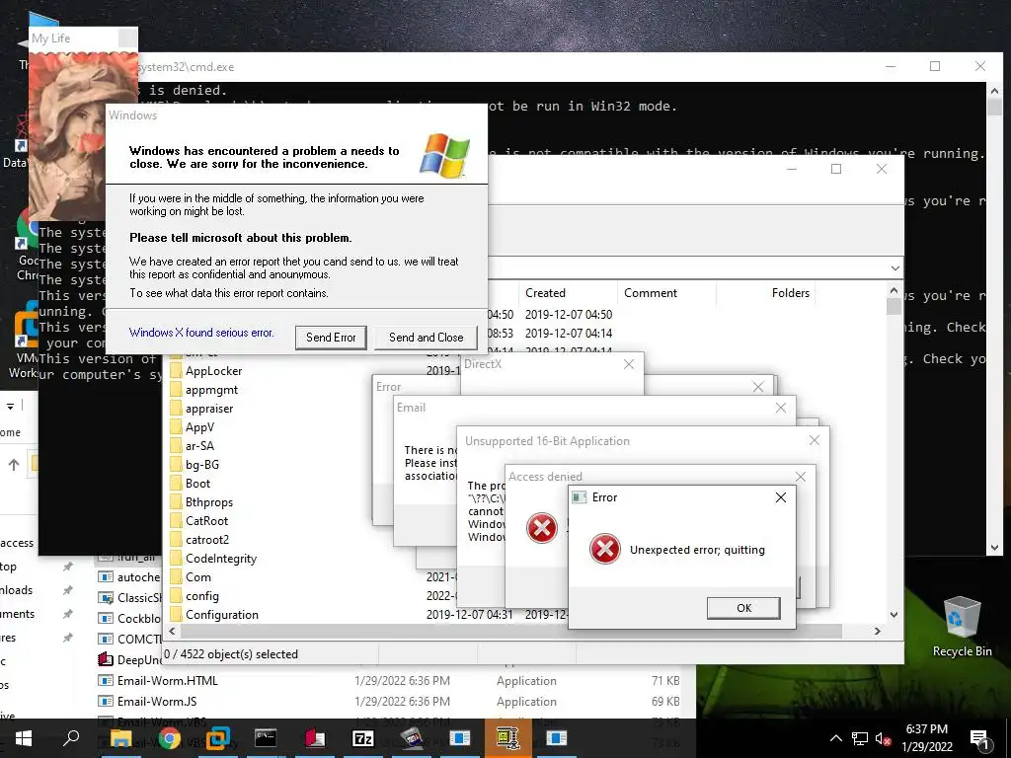Select the CatRoot folder
This screenshot has height=758, width=1011.
[207, 521]
